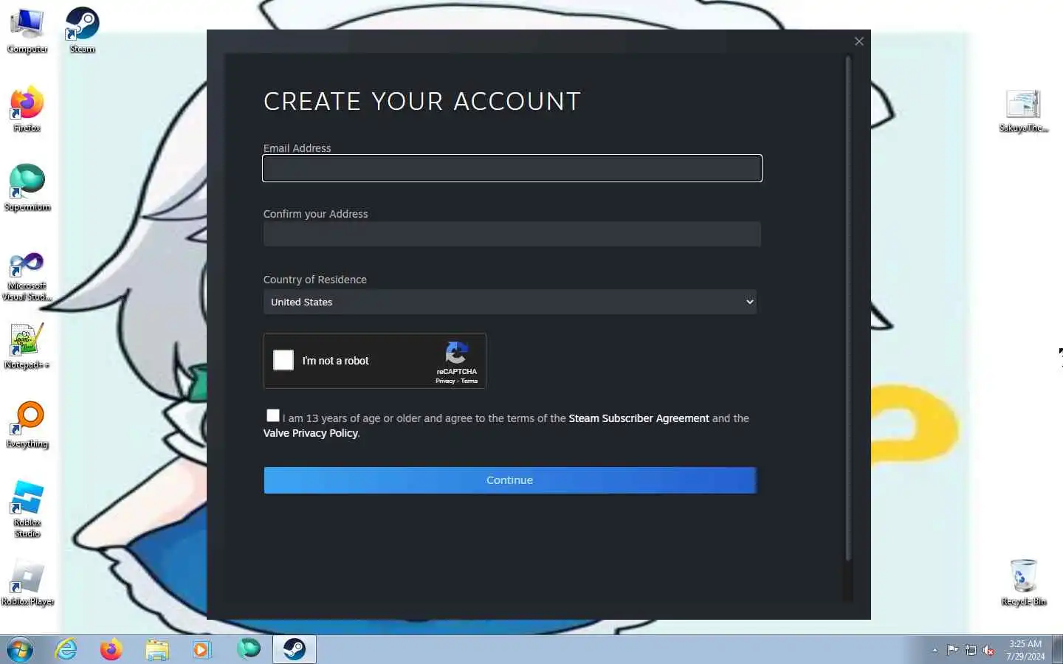Open the Windows Start menu orb
Viewport: 1063px width, 664px height.
point(20,650)
